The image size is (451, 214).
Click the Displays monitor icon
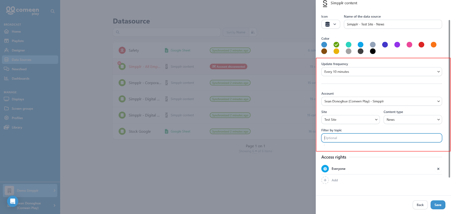6,99
